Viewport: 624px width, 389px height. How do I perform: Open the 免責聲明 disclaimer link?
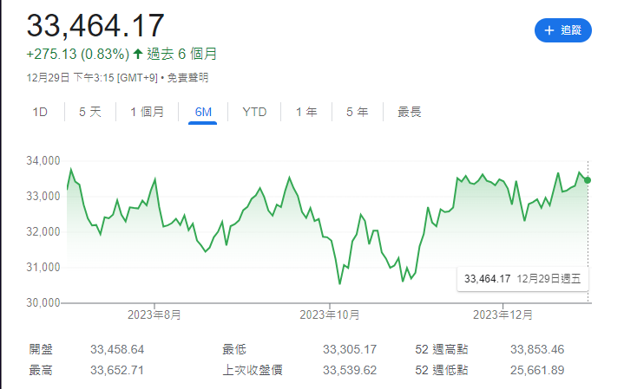point(187,77)
